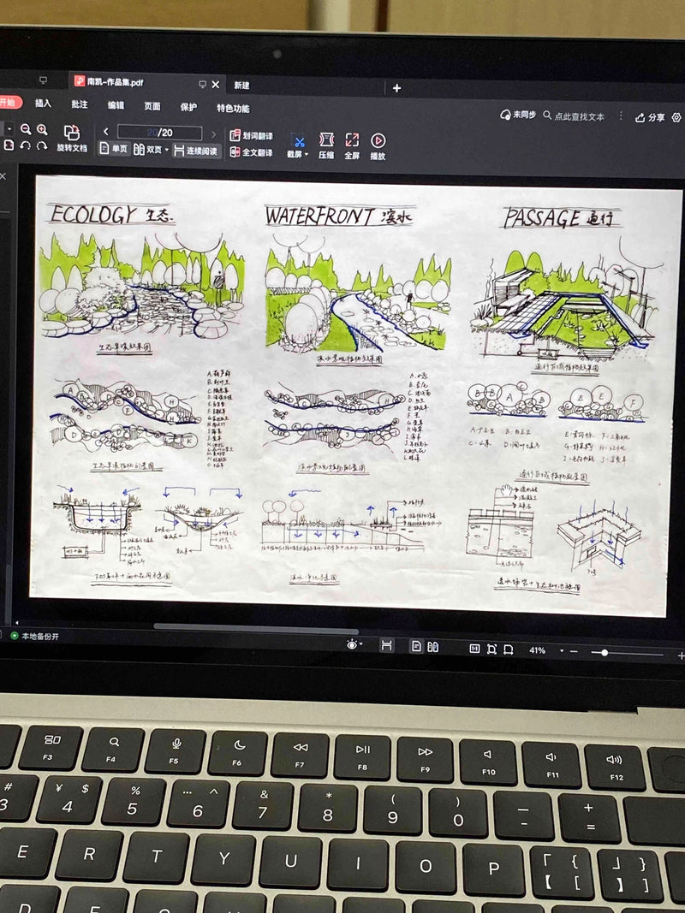Expand the 双页 dropdown arrow
The image size is (685, 913).
(167, 151)
